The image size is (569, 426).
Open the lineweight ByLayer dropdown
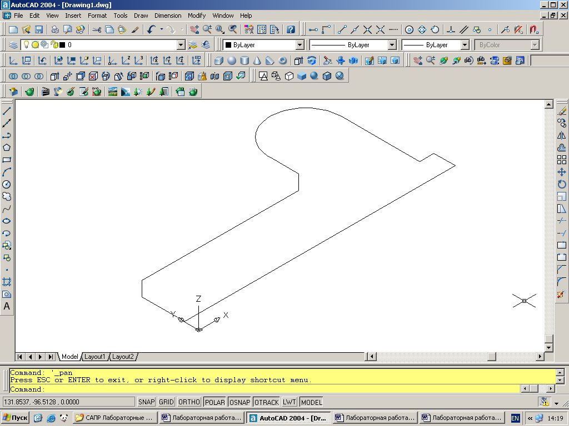[x=465, y=45]
